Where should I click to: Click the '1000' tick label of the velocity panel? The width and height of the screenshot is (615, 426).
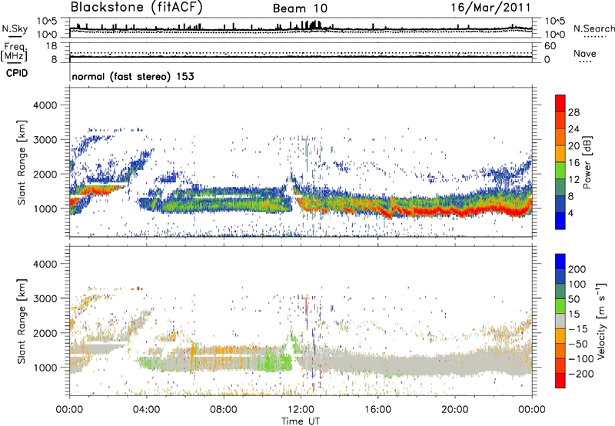pyautogui.click(x=45, y=368)
